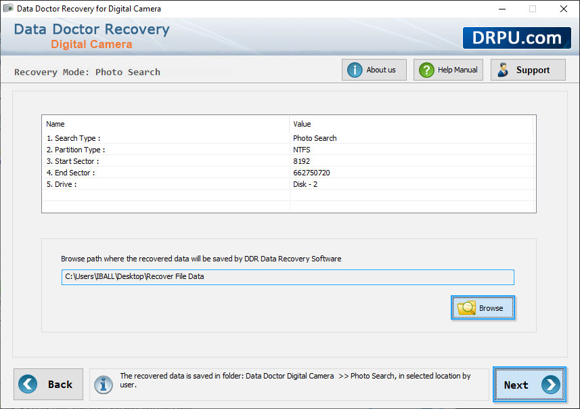This screenshot has width=580, height=409.
Task: Select the '2. Partition Type :' row
Action: coord(288,150)
